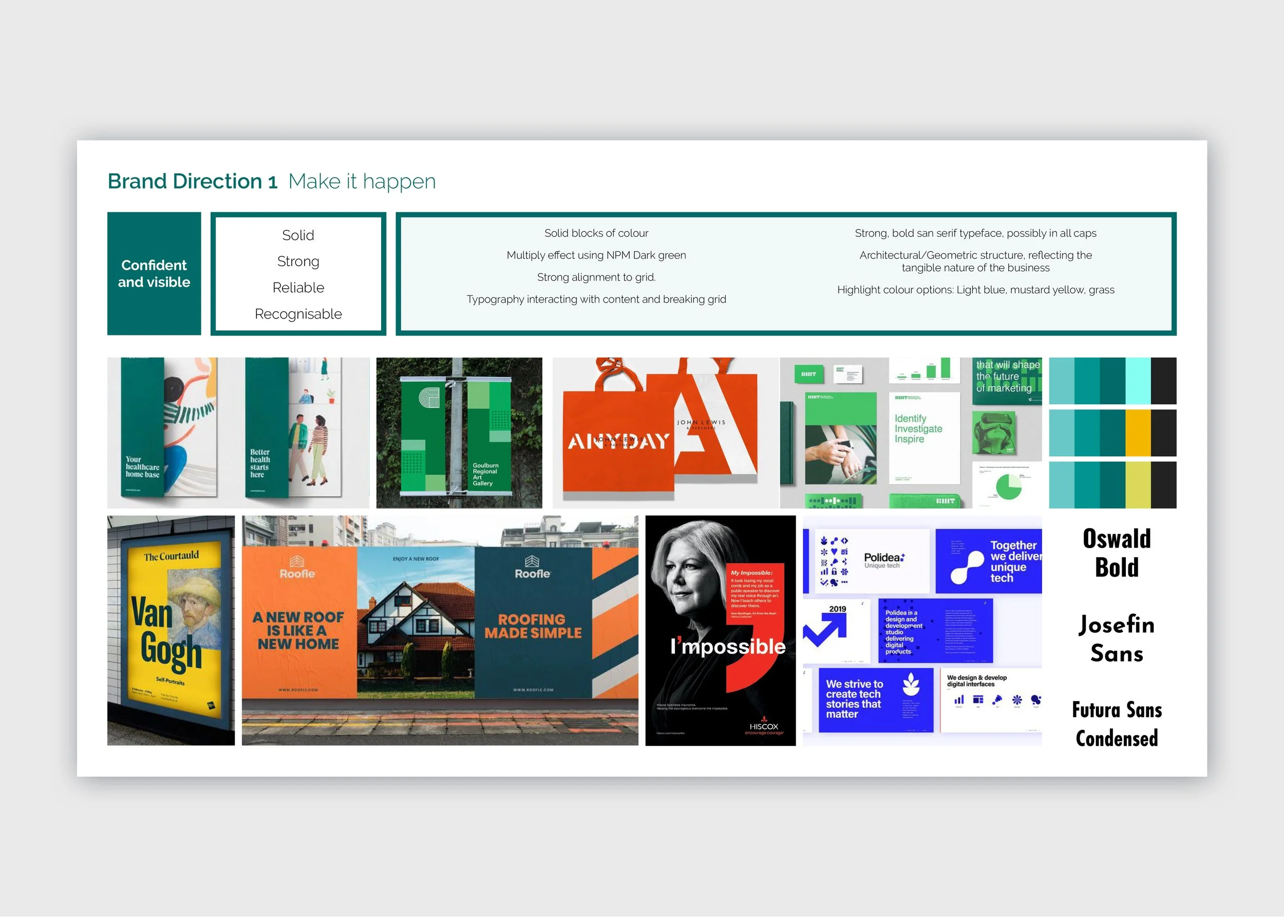
Task: Click the Oswald Bold font sample
Action: click(1117, 553)
